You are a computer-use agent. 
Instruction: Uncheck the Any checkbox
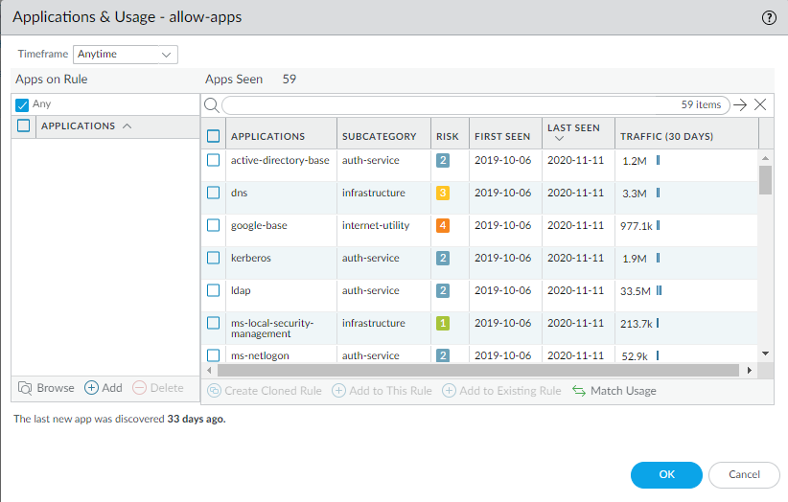tap(22, 104)
